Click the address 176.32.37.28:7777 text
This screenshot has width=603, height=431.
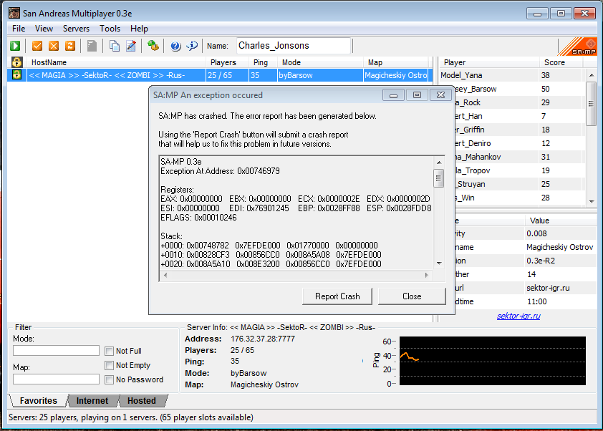(263, 339)
